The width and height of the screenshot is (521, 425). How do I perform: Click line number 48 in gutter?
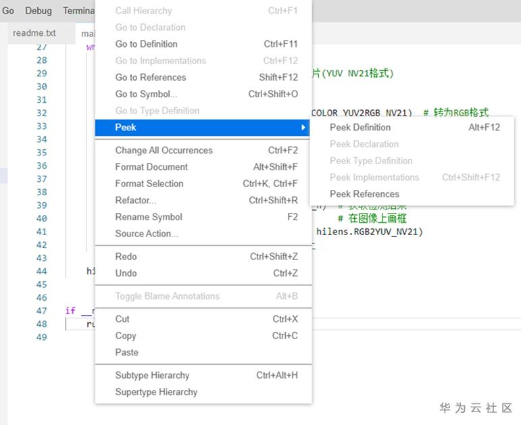pos(42,324)
